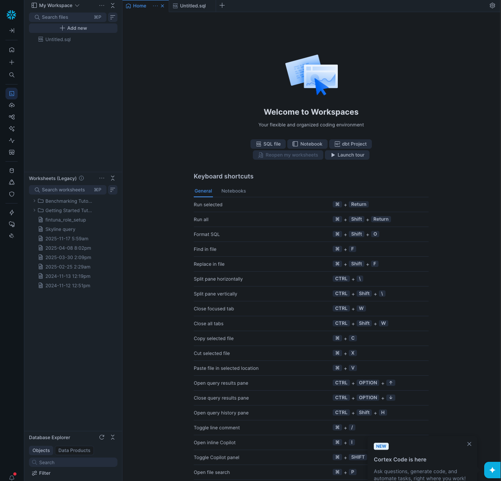The image size is (501, 481).
Task: Open the settings gear icon top-right
Action: point(492,5)
